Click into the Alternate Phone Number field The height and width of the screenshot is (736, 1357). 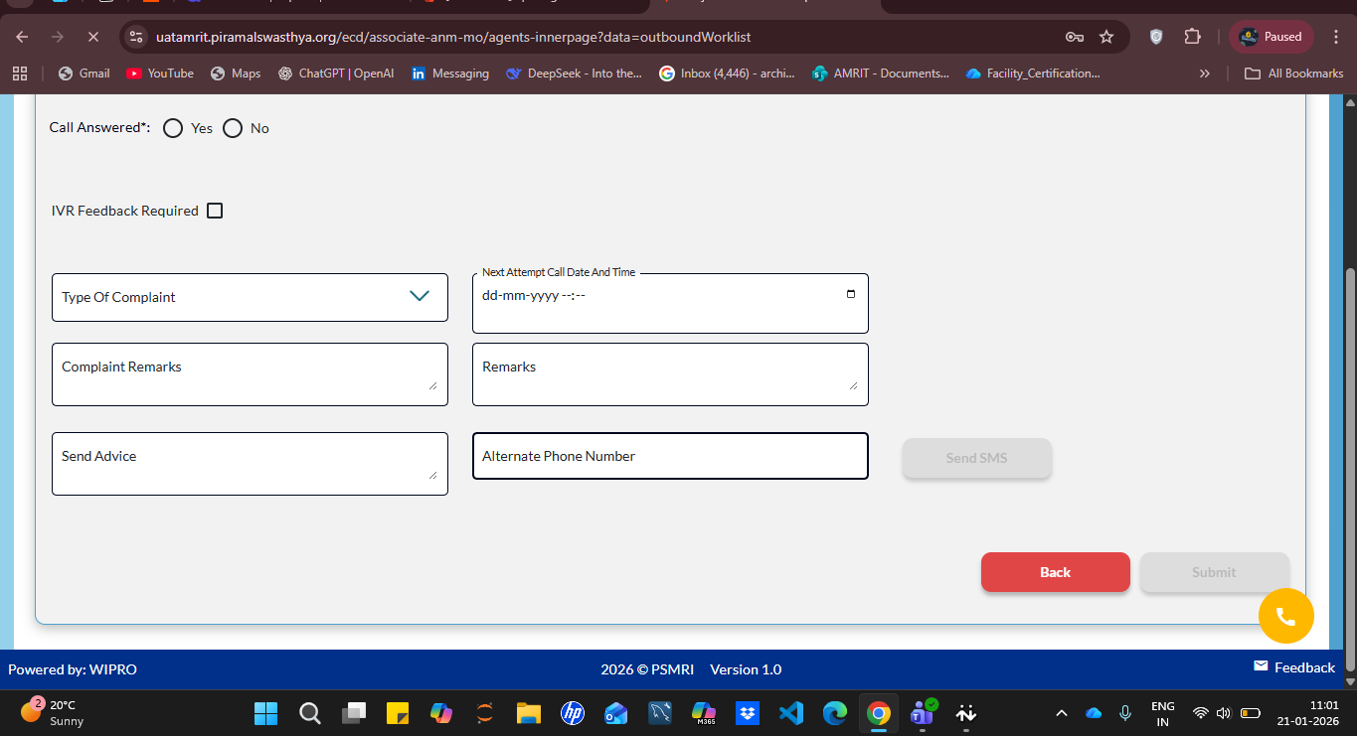tap(670, 456)
